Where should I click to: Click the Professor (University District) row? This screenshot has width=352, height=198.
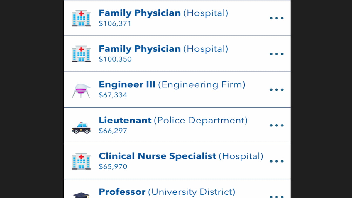tap(167, 192)
